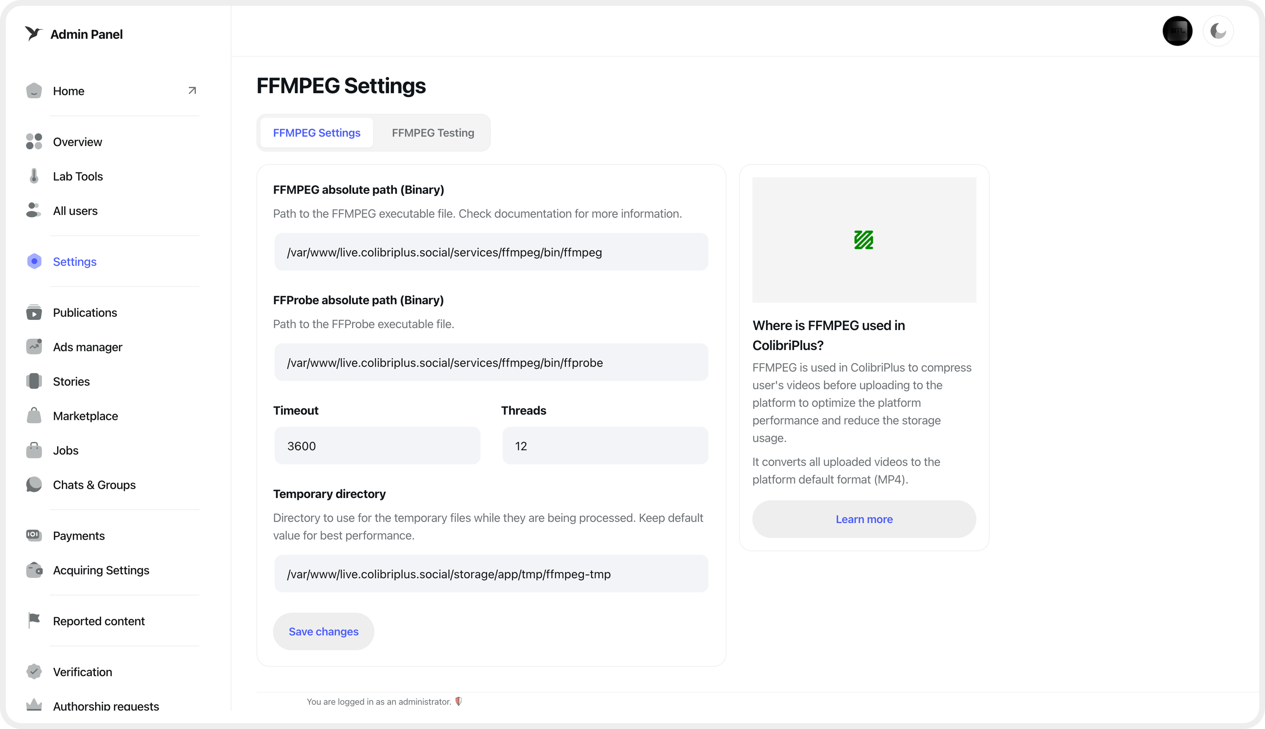Focus the FFMPEG absolute path field

click(491, 252)
